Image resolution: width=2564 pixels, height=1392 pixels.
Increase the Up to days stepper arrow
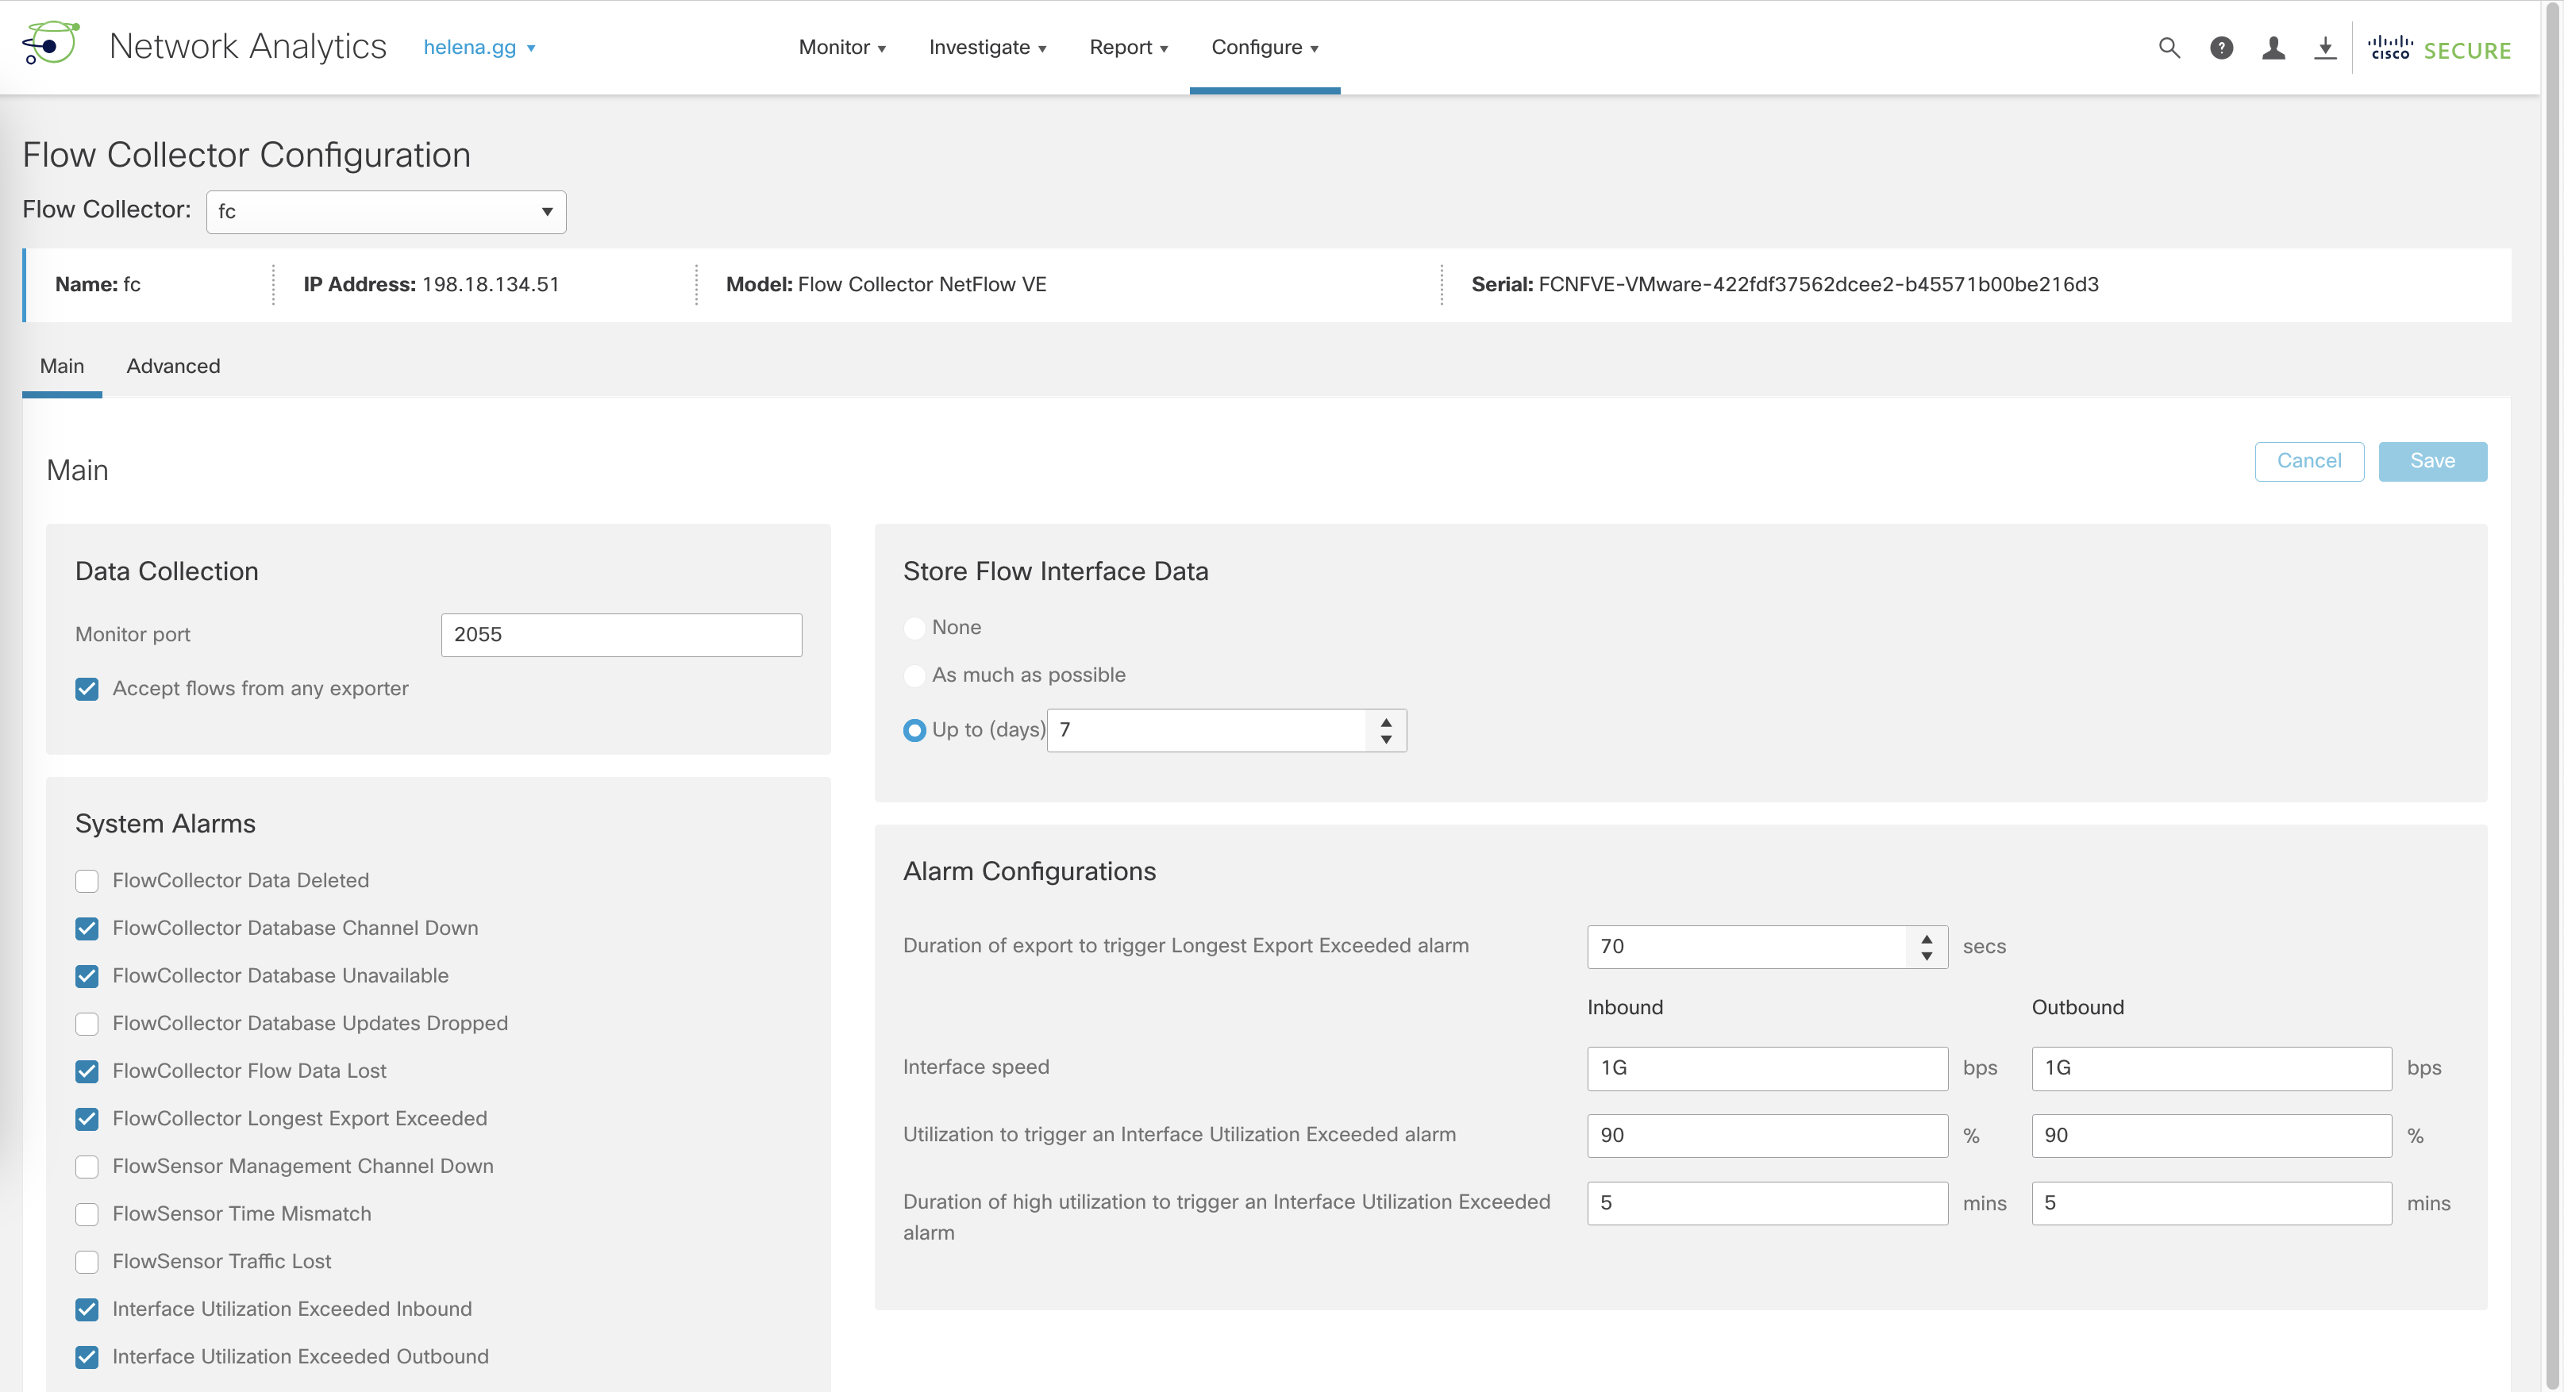click(1385, 722)
